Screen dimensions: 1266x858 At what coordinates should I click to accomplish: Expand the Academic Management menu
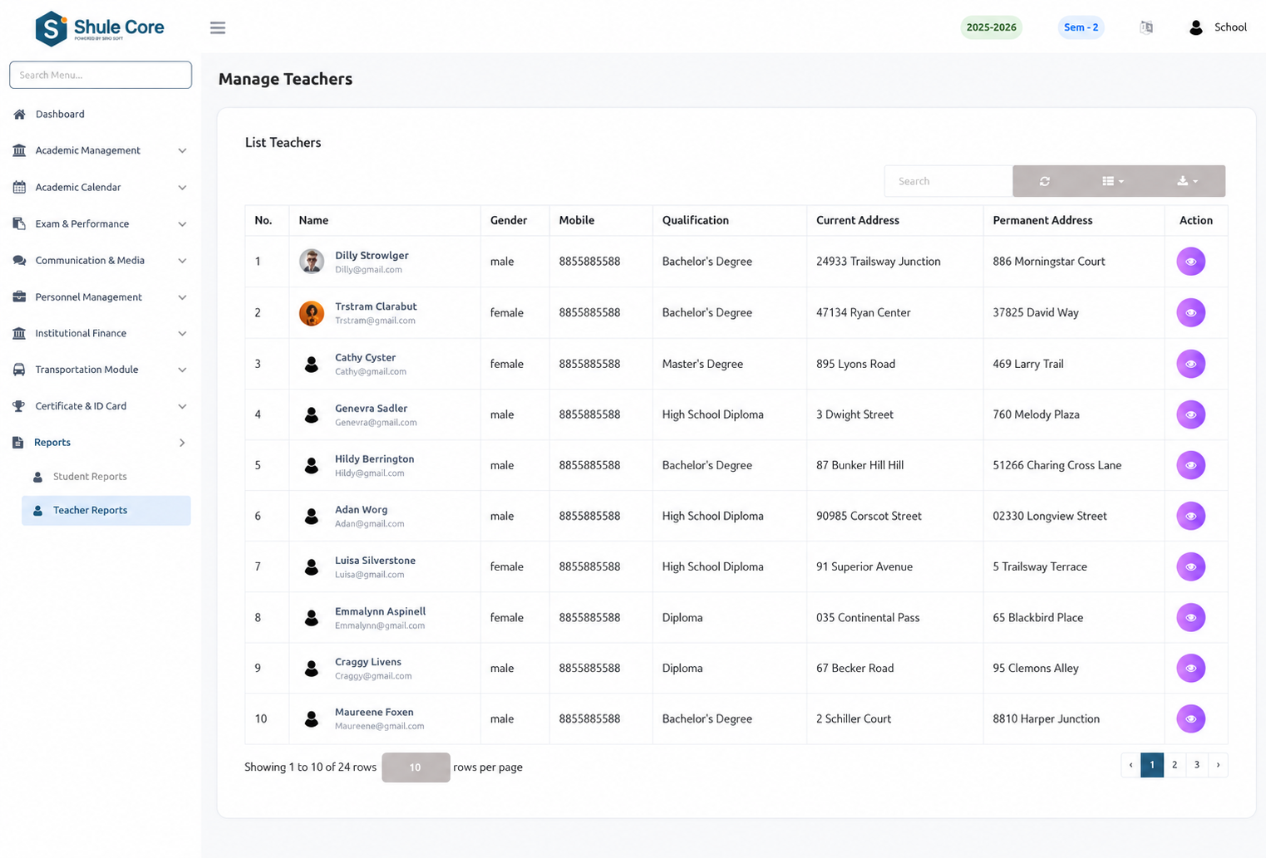click(100, 150)
